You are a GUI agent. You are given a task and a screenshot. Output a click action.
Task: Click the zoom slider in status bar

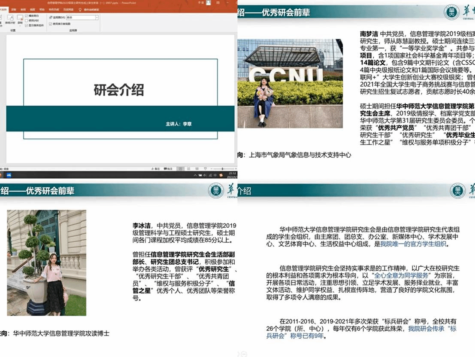coord(222,169)
